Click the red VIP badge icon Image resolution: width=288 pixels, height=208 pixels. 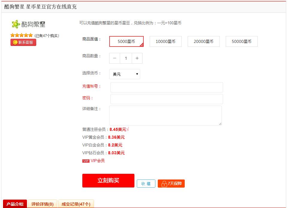point(86,161)
